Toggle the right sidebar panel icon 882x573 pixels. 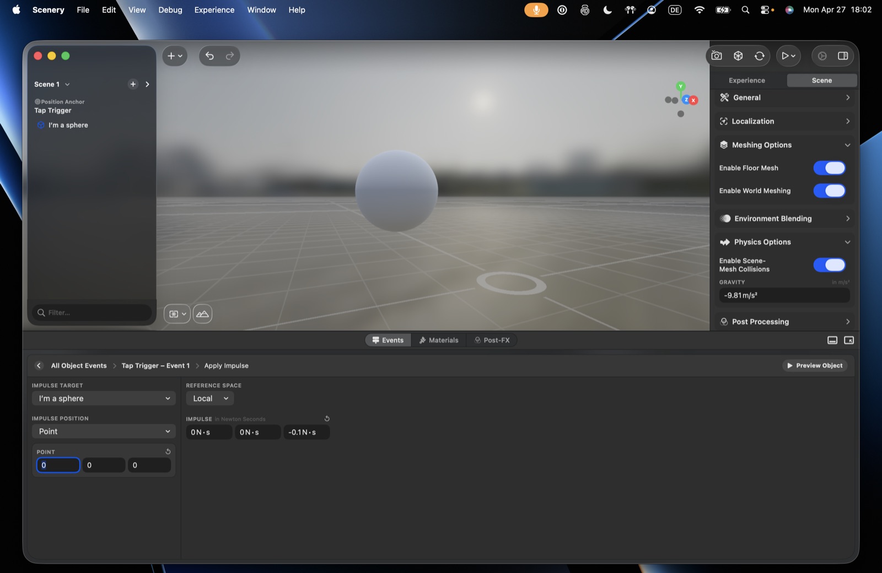click(843, 56)
